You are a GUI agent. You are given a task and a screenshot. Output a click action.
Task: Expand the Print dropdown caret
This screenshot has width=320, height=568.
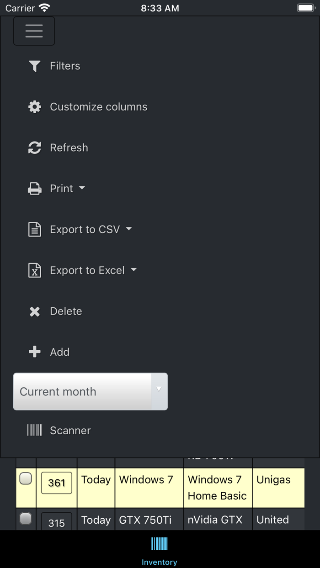(x=82, y=188)
